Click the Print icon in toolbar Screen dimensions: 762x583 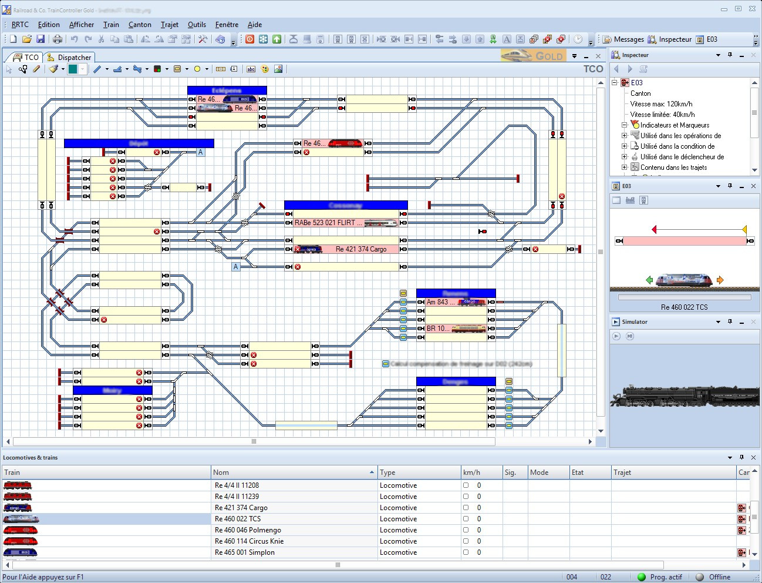click(x=58, y=39)
